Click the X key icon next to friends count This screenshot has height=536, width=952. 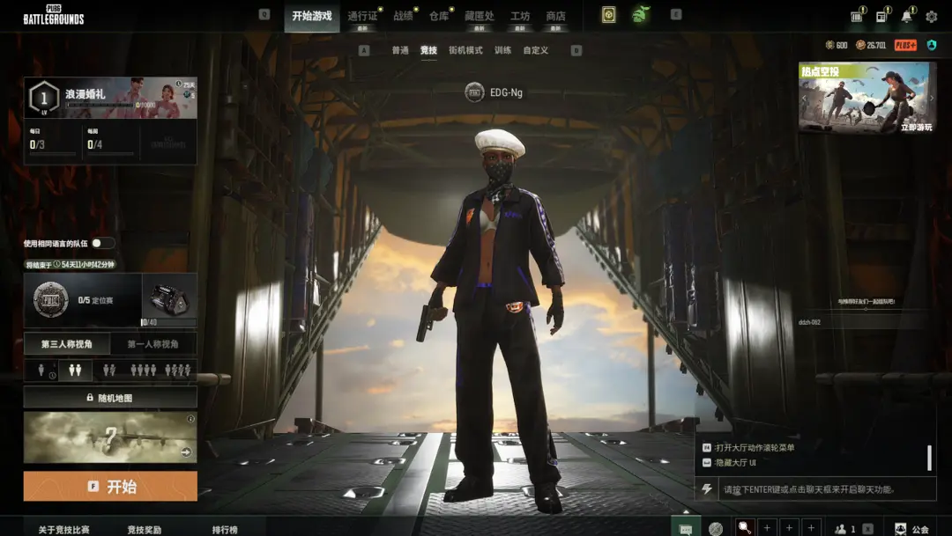click(868, 529)
